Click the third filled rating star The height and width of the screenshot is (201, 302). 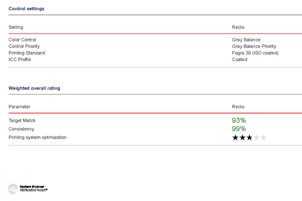[249, 138]
